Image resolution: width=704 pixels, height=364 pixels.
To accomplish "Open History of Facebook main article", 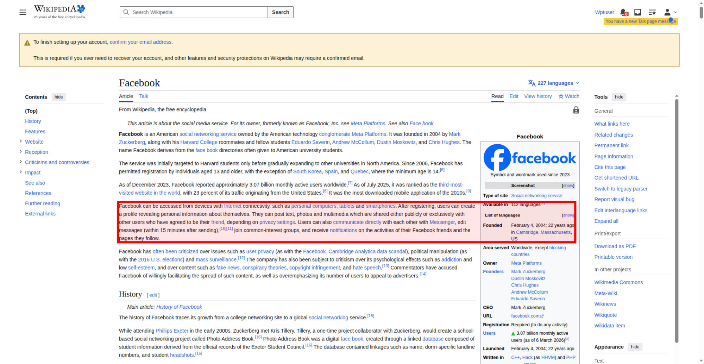I will coord(179,307).
